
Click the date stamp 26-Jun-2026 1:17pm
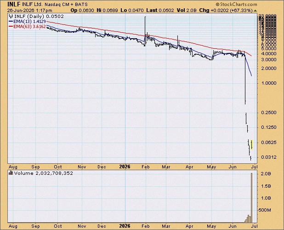click(30, 11)
